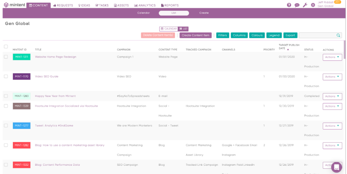This screenshot has height=174, width=347.
Task: Open Hootsuite Integration Socialized via Hootsuite link
Action: (67, 106)
